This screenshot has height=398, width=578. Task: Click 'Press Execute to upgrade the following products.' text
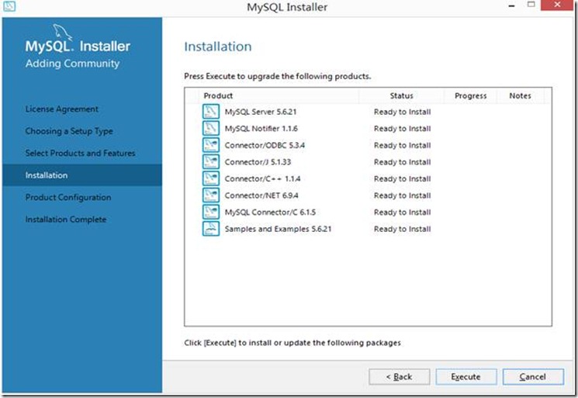pos(278,76)
